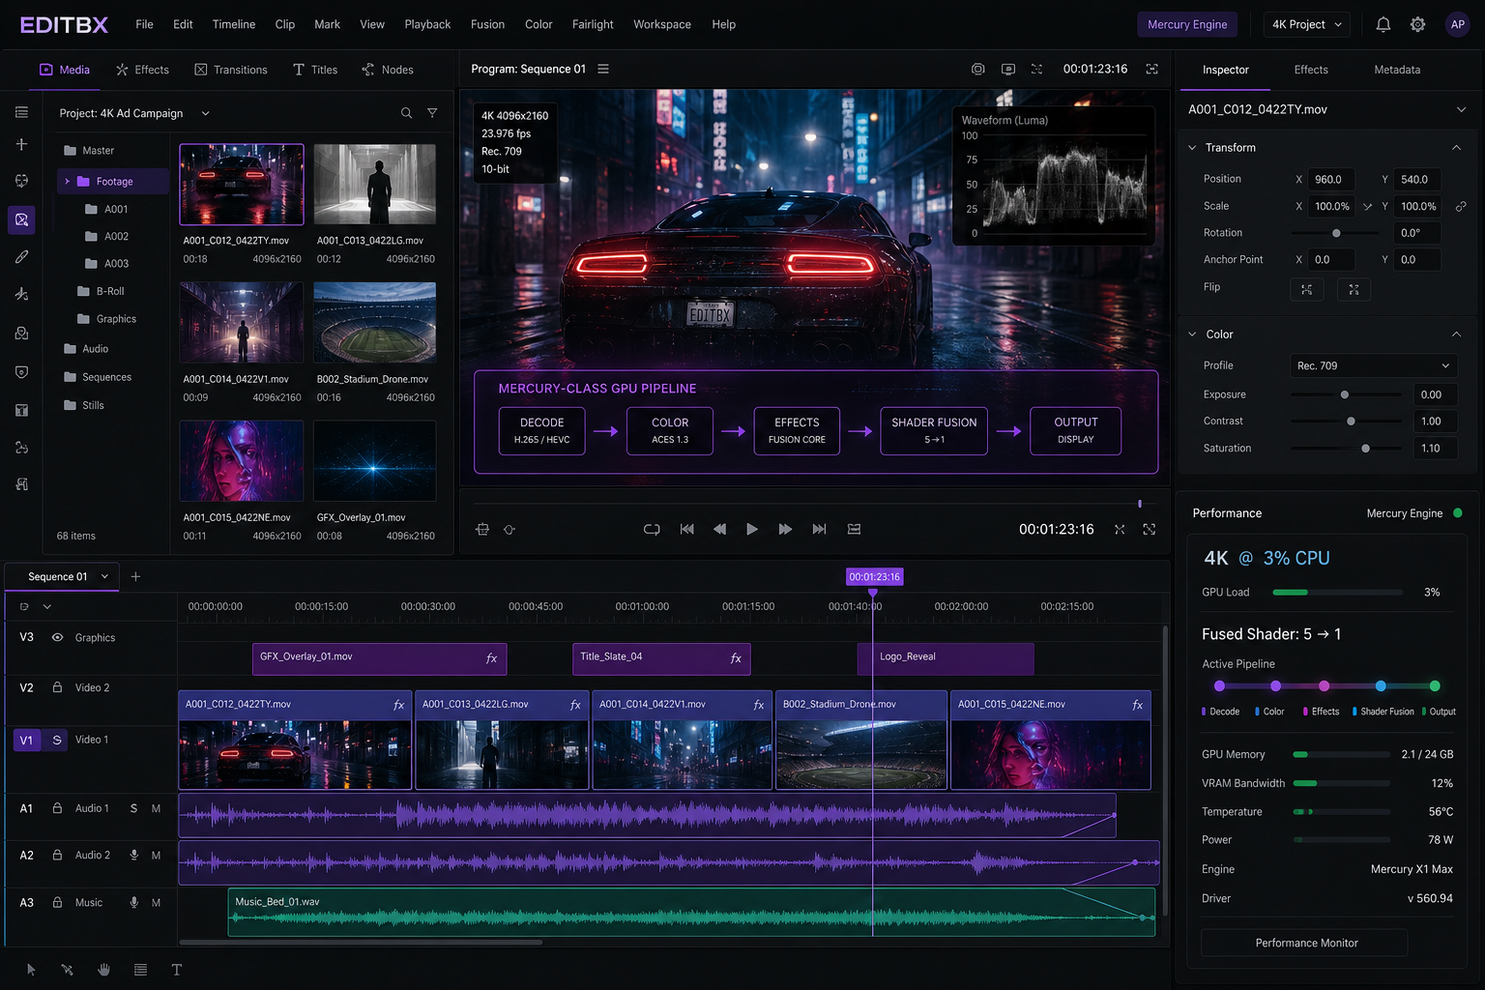Collapse the Transform section
1485x990 pixels.
1456,147
